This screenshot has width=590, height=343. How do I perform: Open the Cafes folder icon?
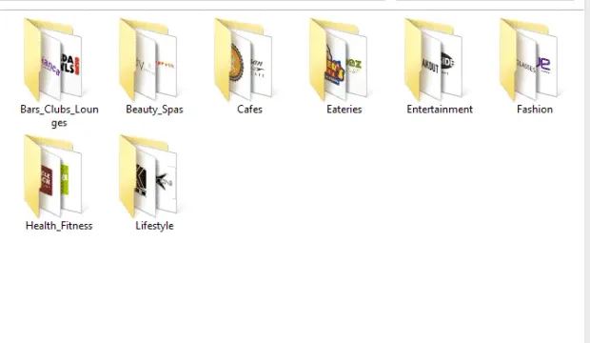point(244,59)
